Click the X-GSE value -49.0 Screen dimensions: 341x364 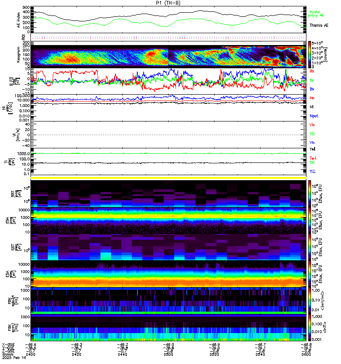pos(168,344)
